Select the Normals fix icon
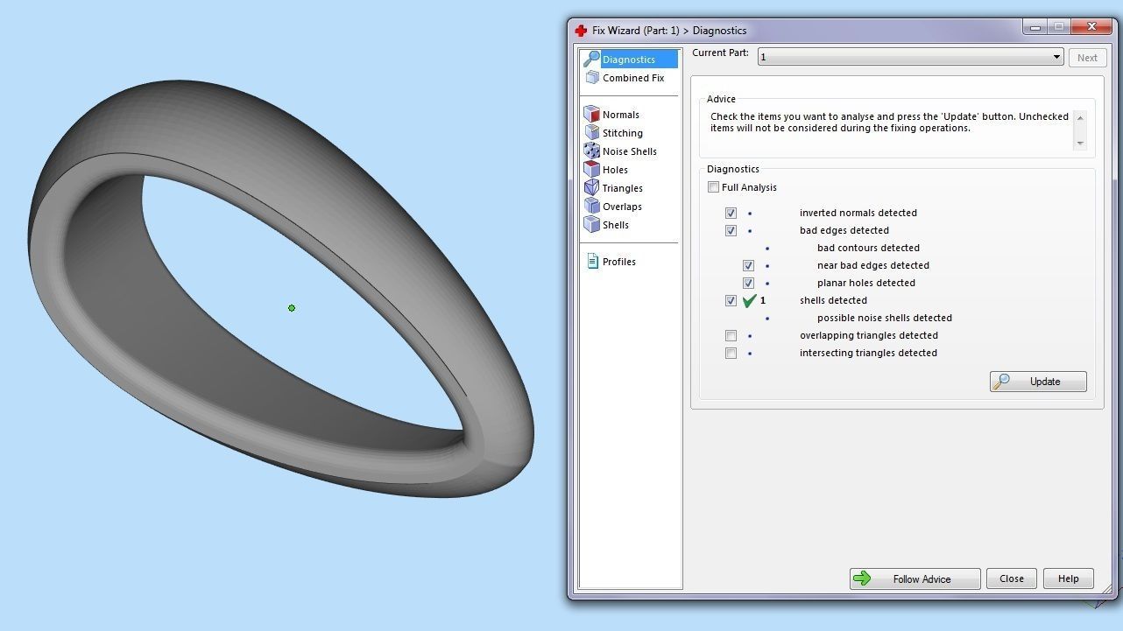Image resolution: width=1123 pixels, height=631 pixels. (x=591, y=114)
